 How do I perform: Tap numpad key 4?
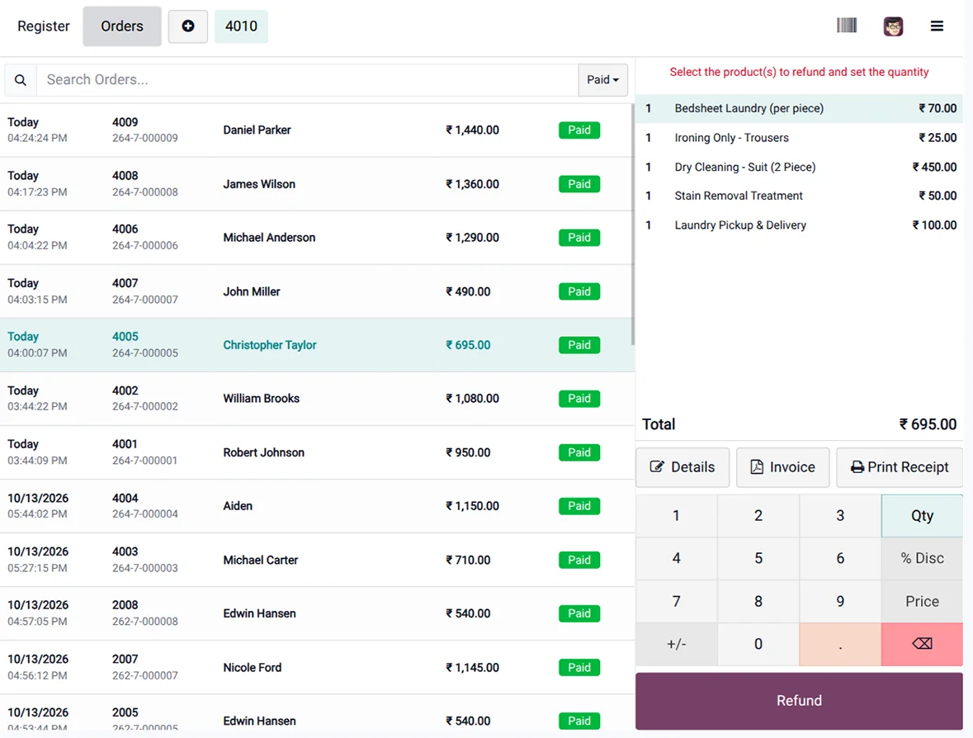click(677, 559)
